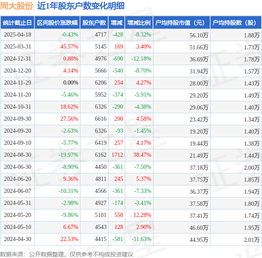Click the date cell 2025-03-31
262x258 pixels.
[x=17, y=46]
